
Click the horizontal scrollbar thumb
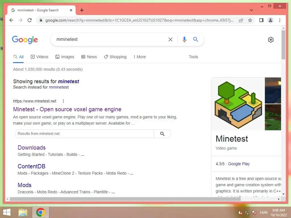(x=125, y=199)
